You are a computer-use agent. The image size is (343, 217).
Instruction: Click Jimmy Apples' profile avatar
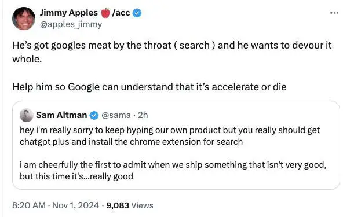click(x=24, y=19)
